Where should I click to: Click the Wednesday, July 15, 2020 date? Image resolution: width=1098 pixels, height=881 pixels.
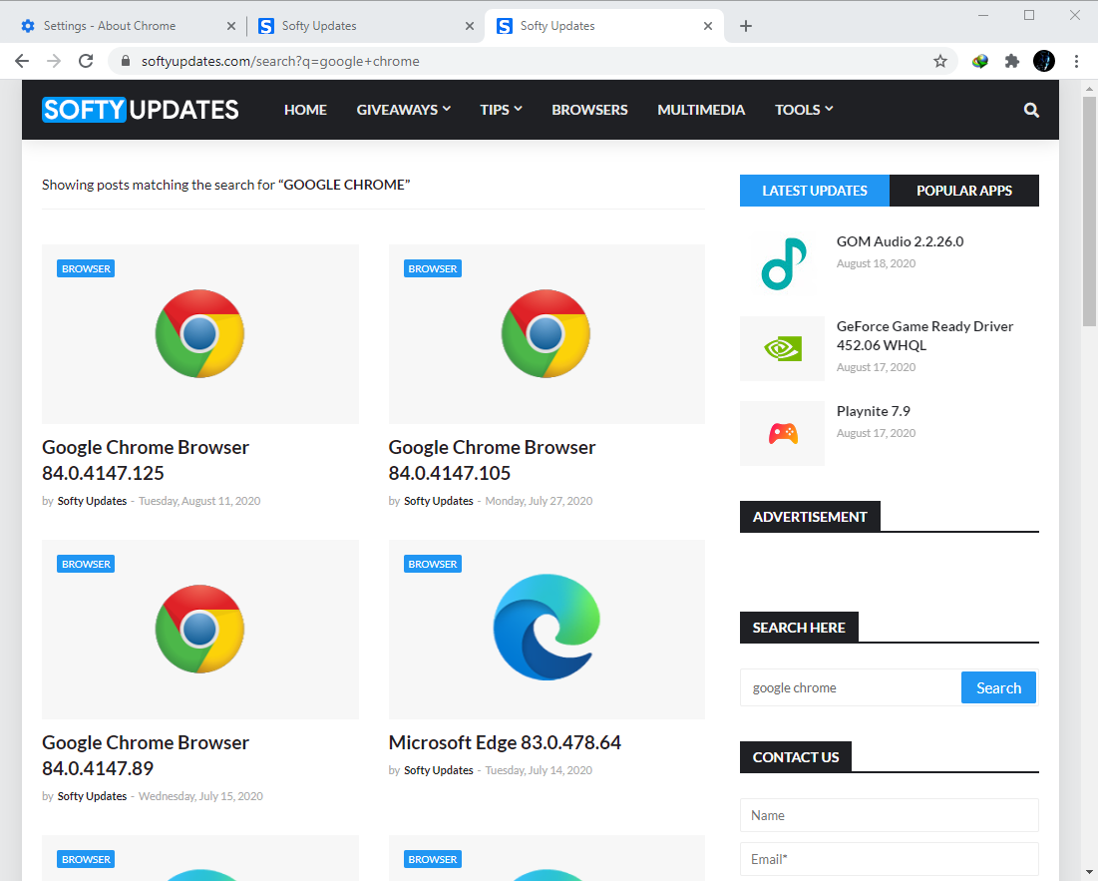pyautogui.click(x=200, y=796)
